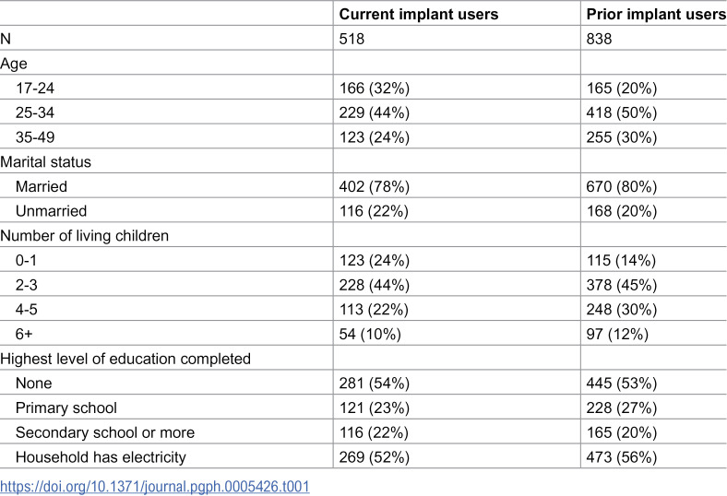Click the Prior implant users column header

click(656, 15)
